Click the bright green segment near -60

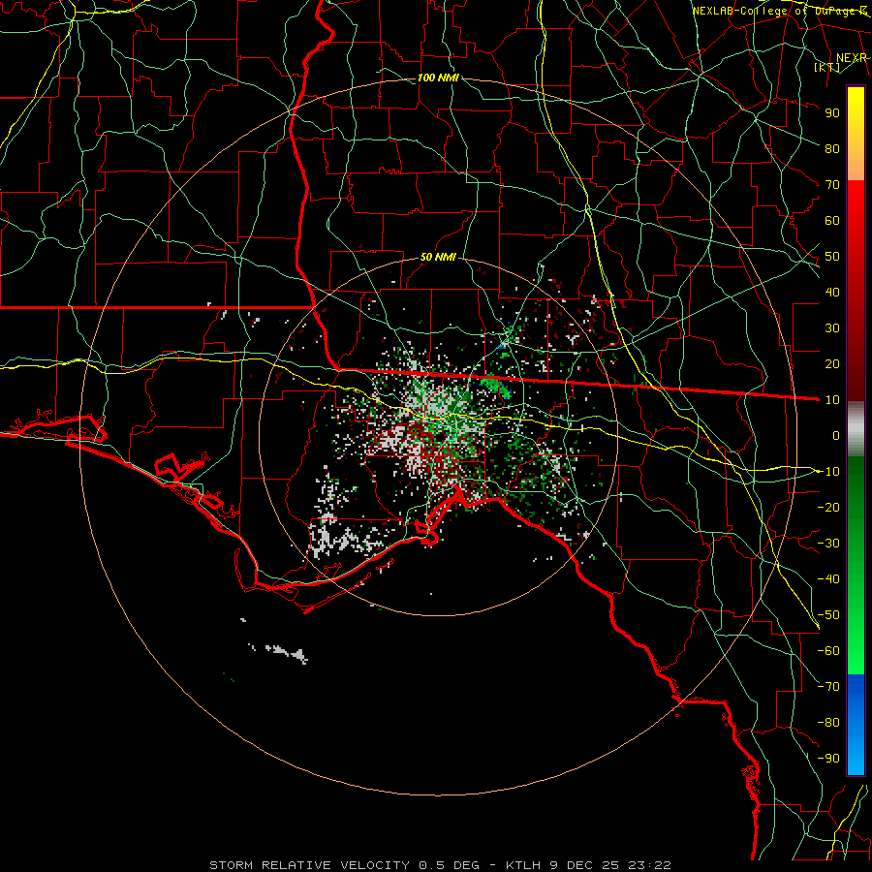click(856, 648)
